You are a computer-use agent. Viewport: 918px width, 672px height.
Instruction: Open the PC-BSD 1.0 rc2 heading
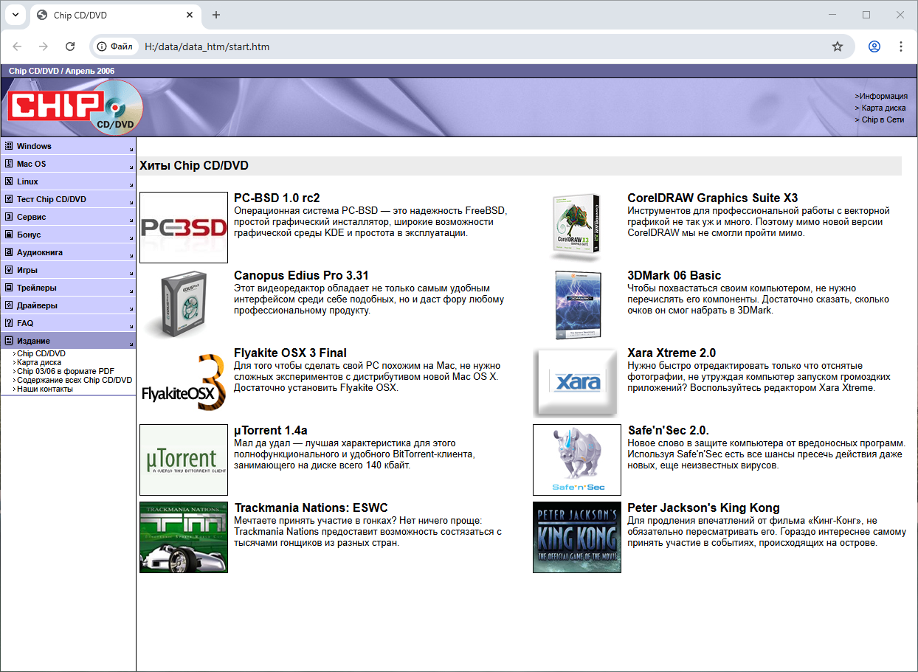277,198
